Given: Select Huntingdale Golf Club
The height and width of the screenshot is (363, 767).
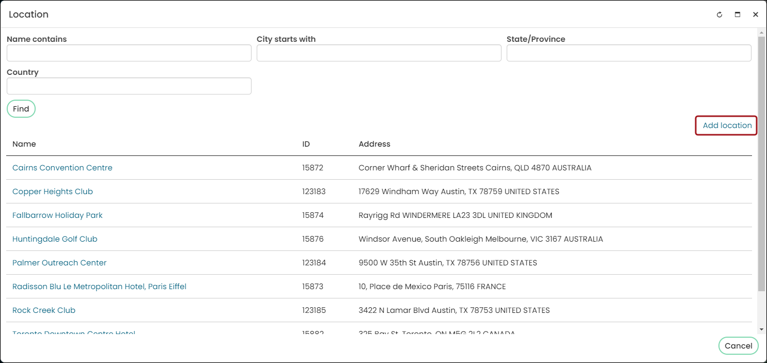Looking at the screenshot, I should [55, 239].
